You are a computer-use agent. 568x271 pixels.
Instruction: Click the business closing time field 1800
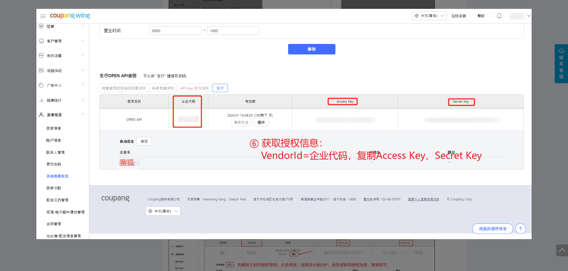coord(233,31)
